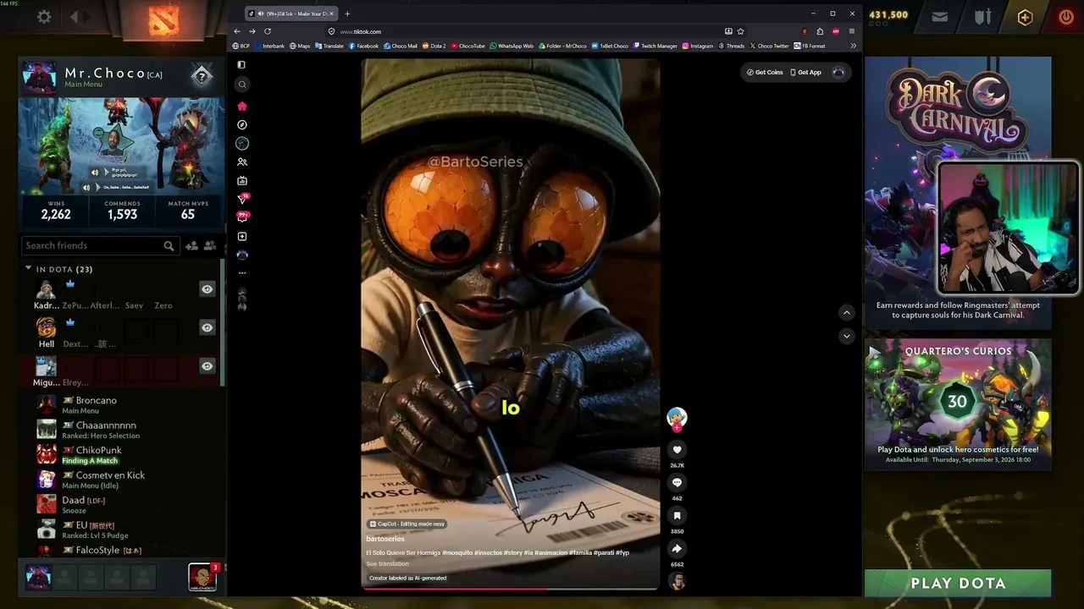Screen dimensions: 1084x609
Task: Open the Twitch Manager bookmark
Action: [x=655, y=46]
